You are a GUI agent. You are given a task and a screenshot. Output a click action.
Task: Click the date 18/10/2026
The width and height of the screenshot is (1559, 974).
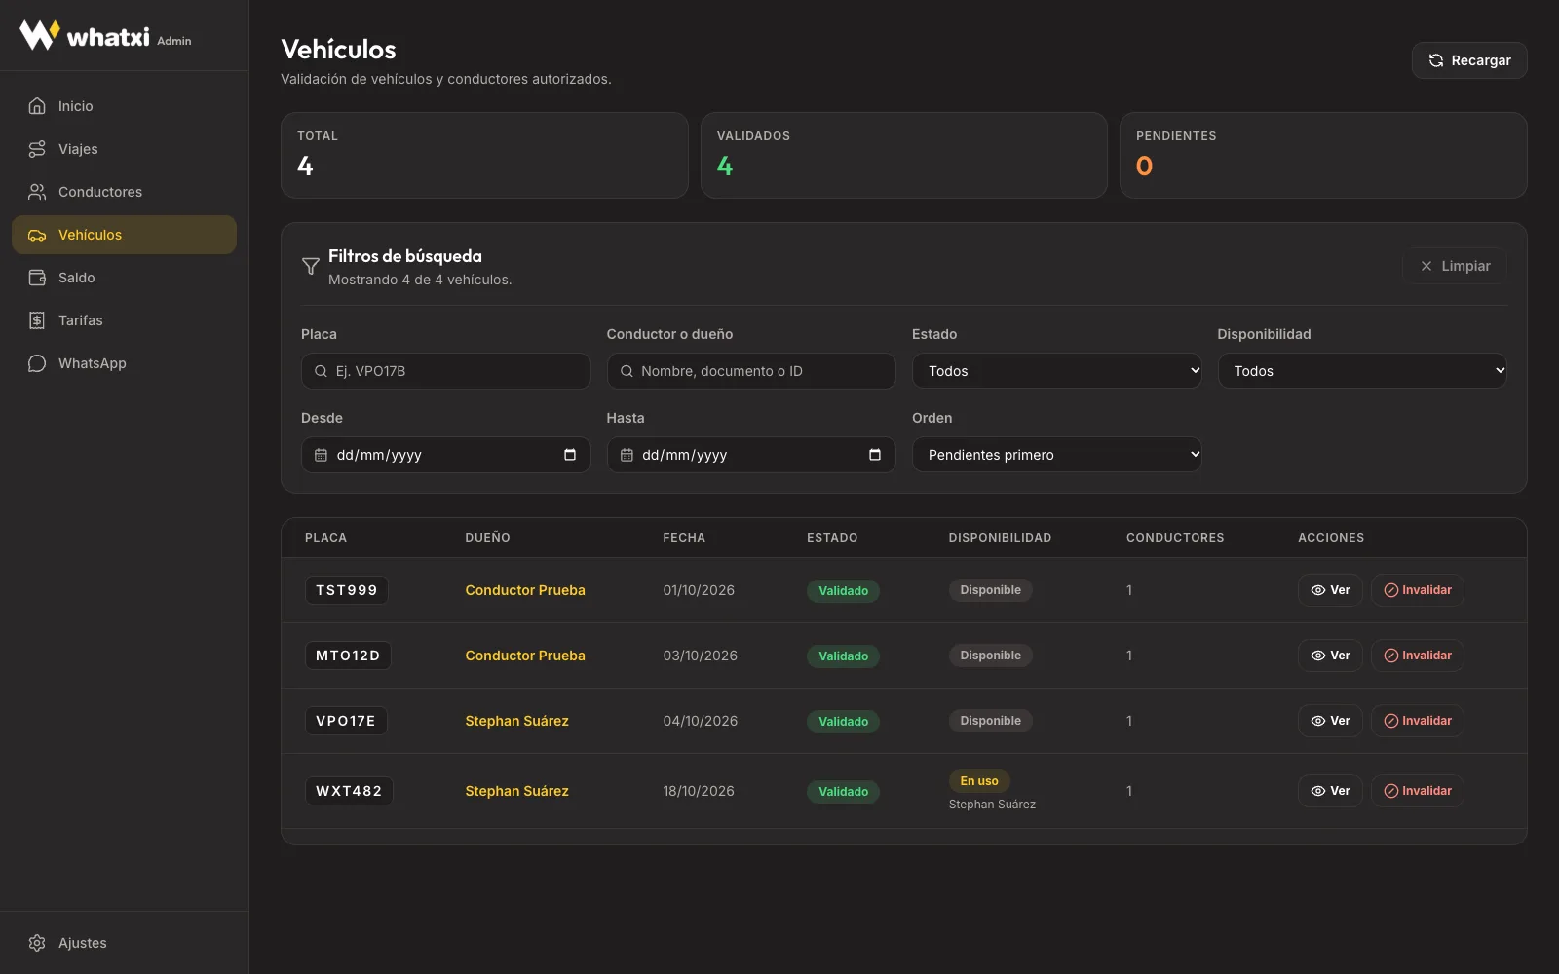pyautogui.click(x=699, y=791)
